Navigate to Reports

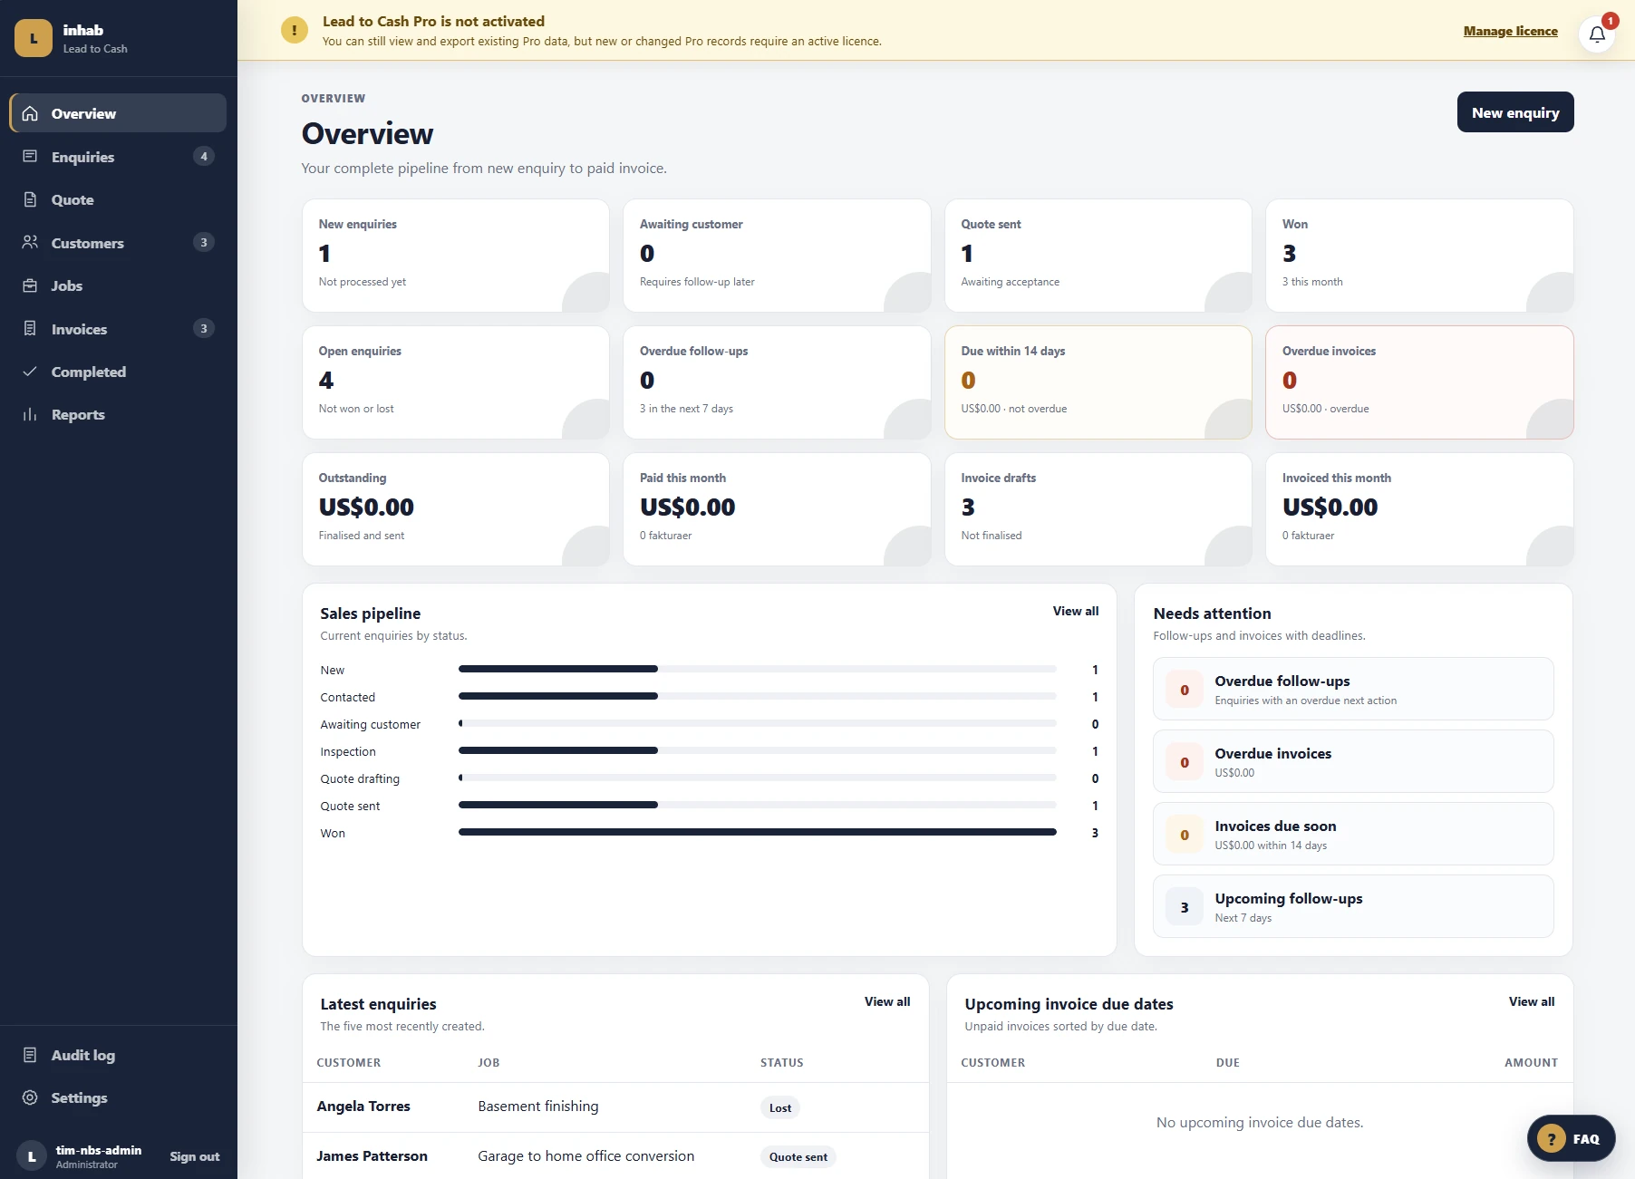coord(118,414)
